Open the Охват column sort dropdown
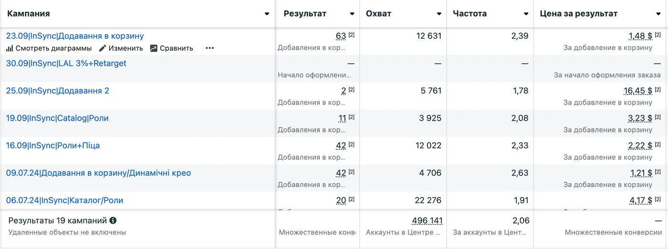668x249 pixels. tap(439, 14)
